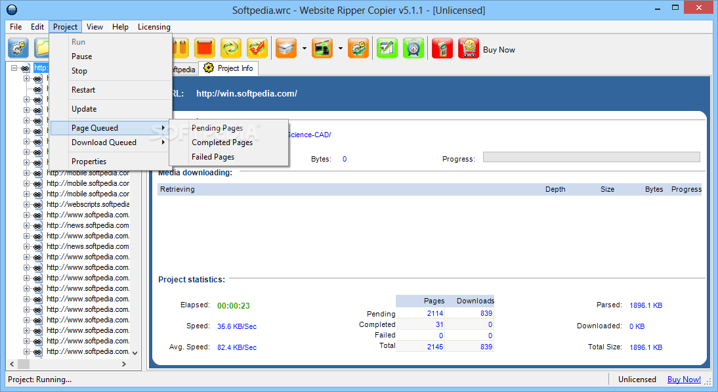Open the download queue dropdown arrow
Viewport: 718px width, 392px height.
click(x=340, y=48)
